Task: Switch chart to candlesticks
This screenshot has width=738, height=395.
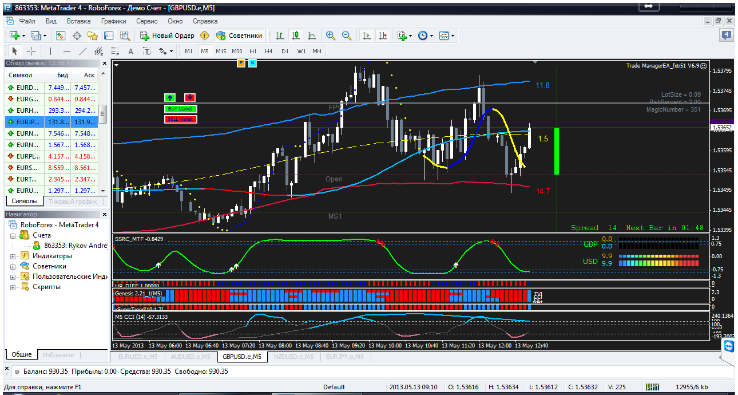Action: [x=296, y=35]
